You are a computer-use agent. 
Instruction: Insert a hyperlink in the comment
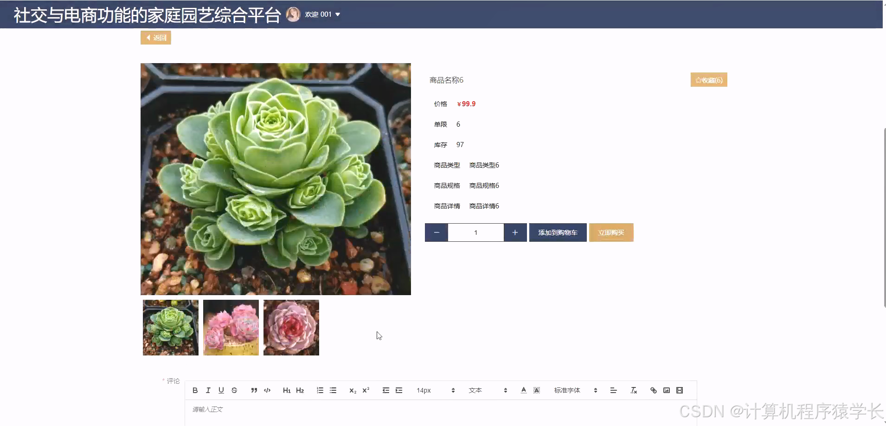[654, 390]
